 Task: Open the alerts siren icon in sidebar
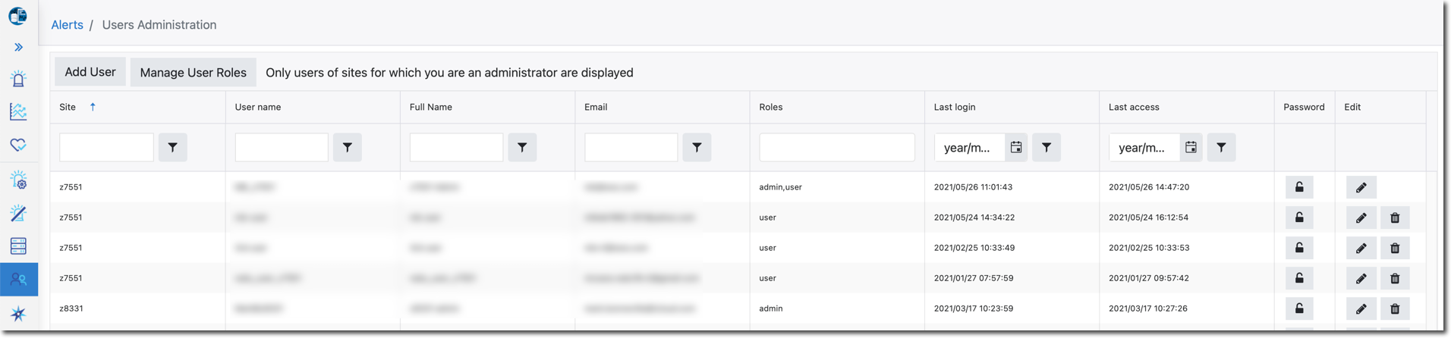pos(19,79)
